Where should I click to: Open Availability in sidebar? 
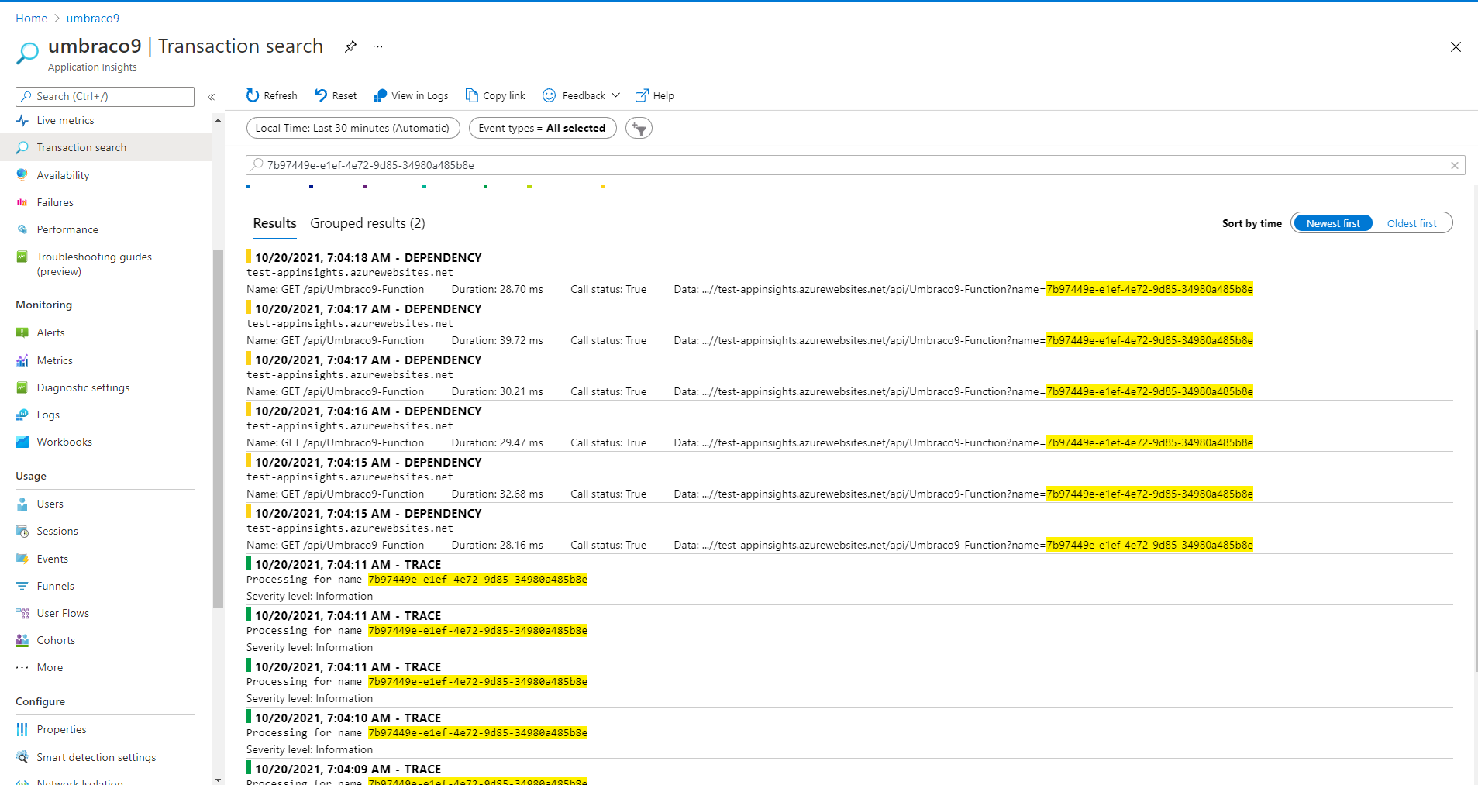[63, 175]
